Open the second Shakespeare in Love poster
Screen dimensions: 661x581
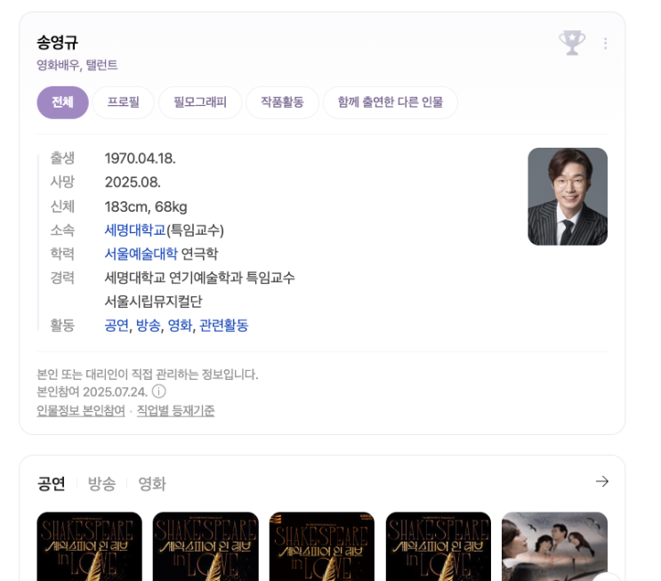click(x=206, y=546)
